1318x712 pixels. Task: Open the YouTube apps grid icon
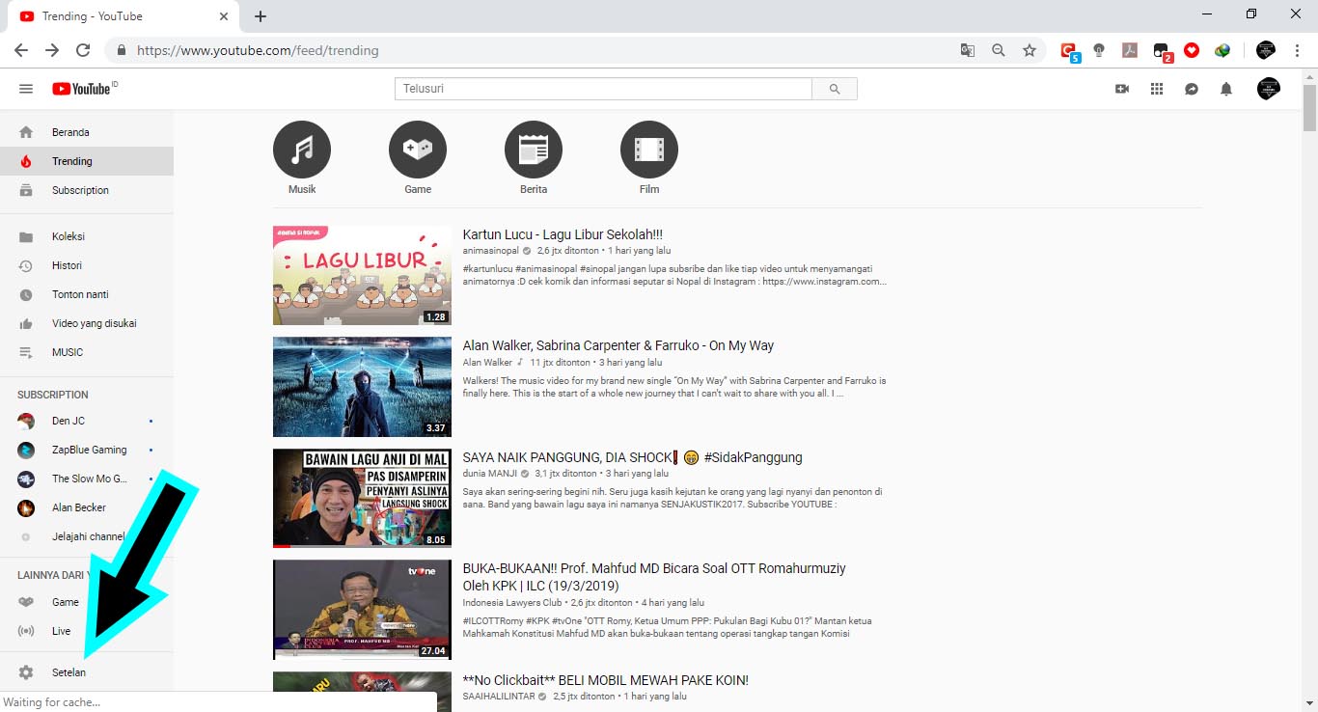(1157, 89)
